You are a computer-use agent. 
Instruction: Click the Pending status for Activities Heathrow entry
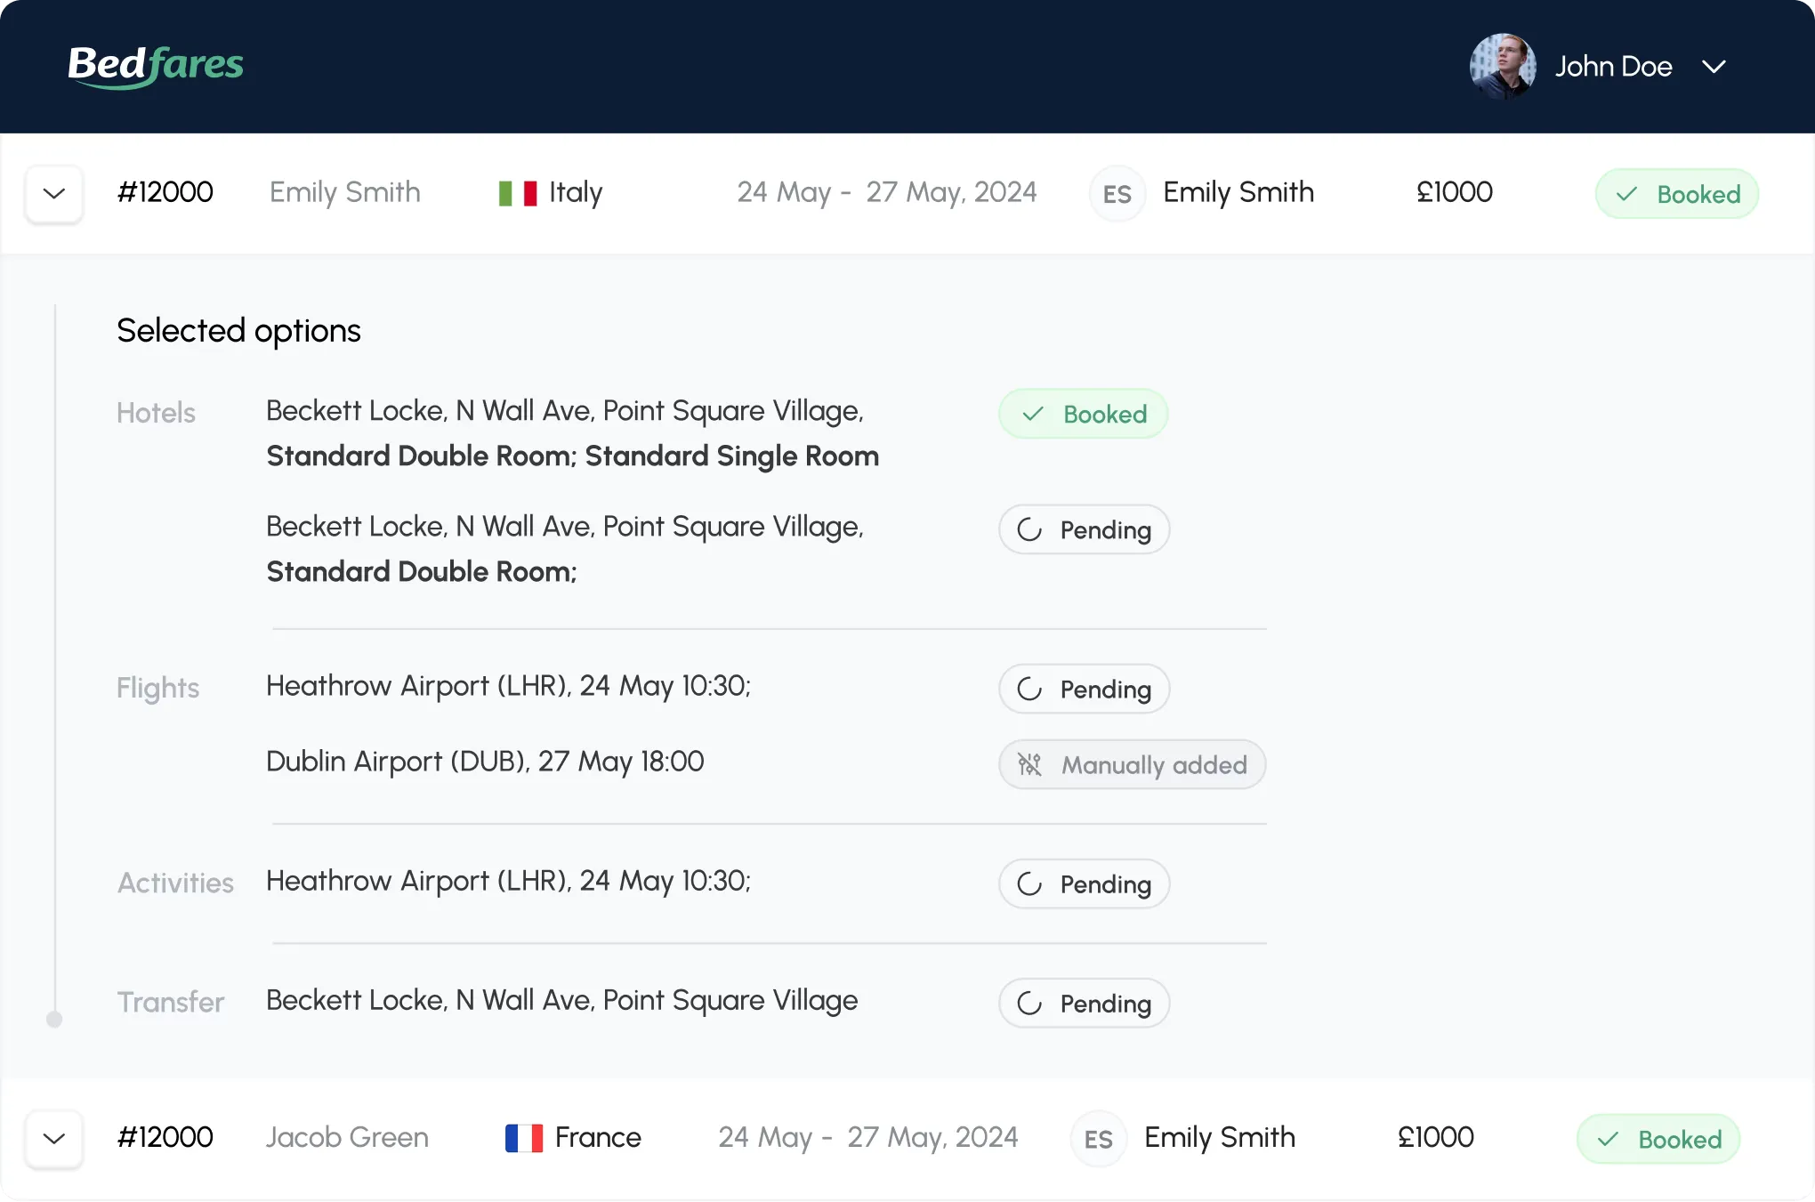pos(1084,883)
